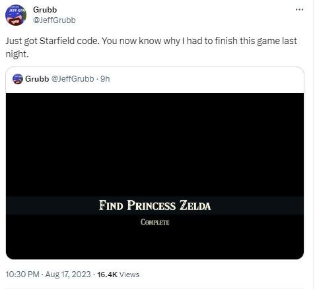The image size is (315, 289).
Task: Open the quoted tweet header area
Action: (155, 80)
